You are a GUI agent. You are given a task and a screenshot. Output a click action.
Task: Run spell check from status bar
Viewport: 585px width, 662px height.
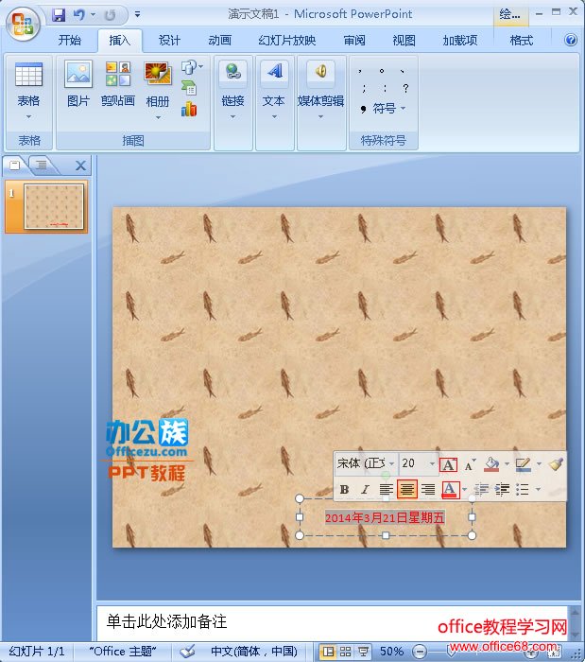(187, 652)
